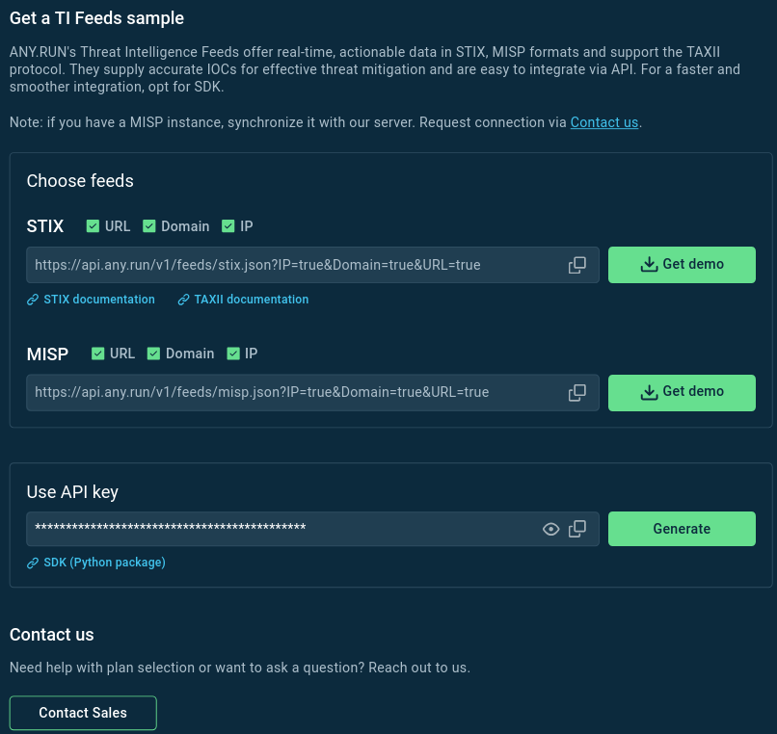Open the STIX documentation link

point(98,300)
